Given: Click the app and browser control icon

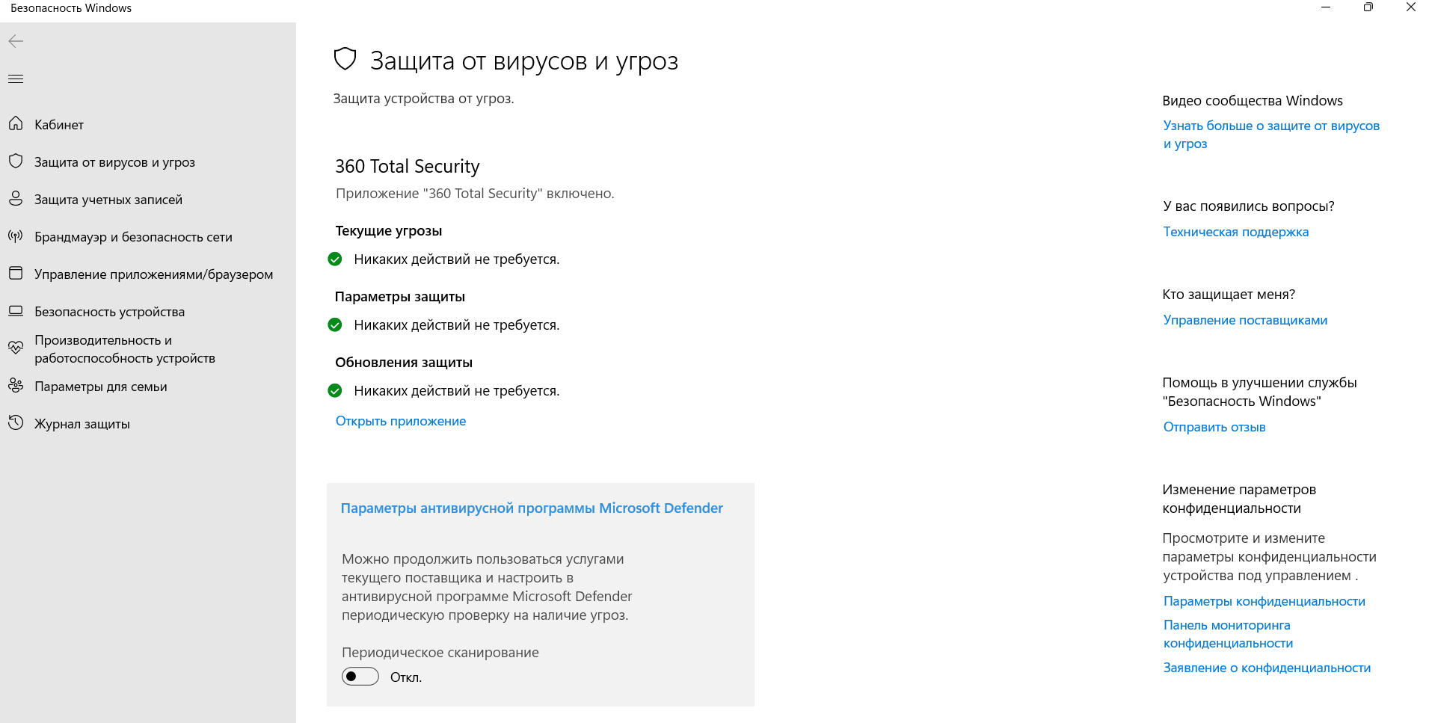Looking at the screenshot, I should click(16, 273).
